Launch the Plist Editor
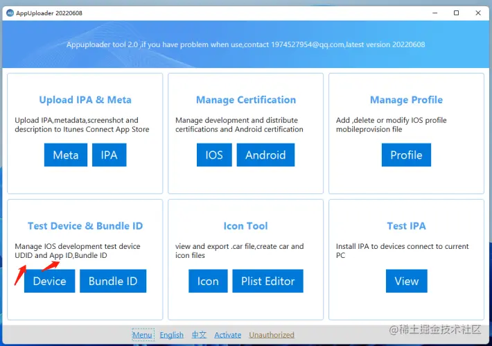Viewport: 492px width, 346px height. pyautogui.click(x=267, y=281)
